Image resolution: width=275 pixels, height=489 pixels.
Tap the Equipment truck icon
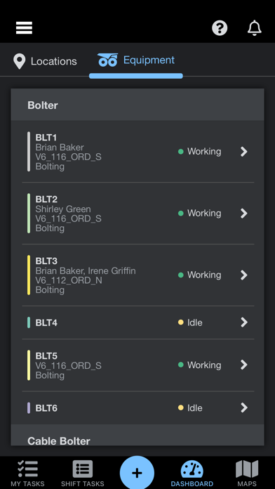(x=108, y=60)
